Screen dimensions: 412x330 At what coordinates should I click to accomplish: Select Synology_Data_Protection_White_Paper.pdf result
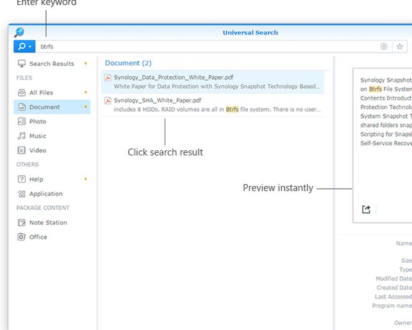coord(213,82)
